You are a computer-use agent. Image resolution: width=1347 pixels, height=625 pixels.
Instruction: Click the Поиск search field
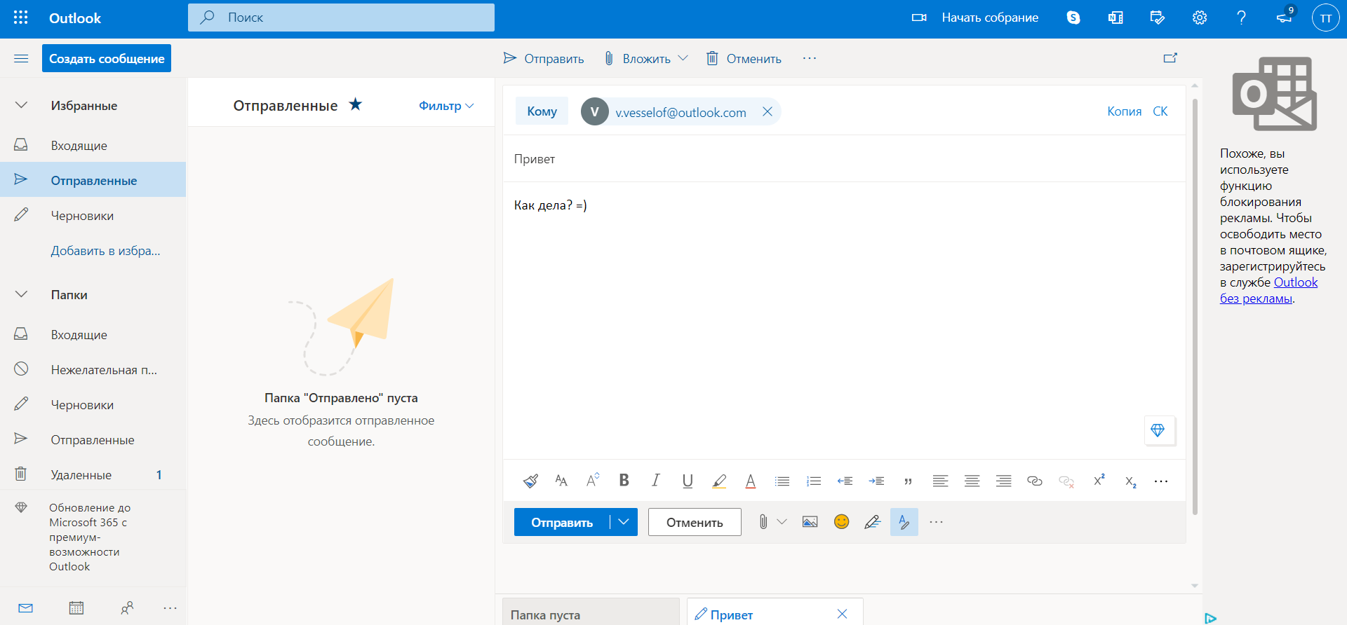[x=341, y=18]
